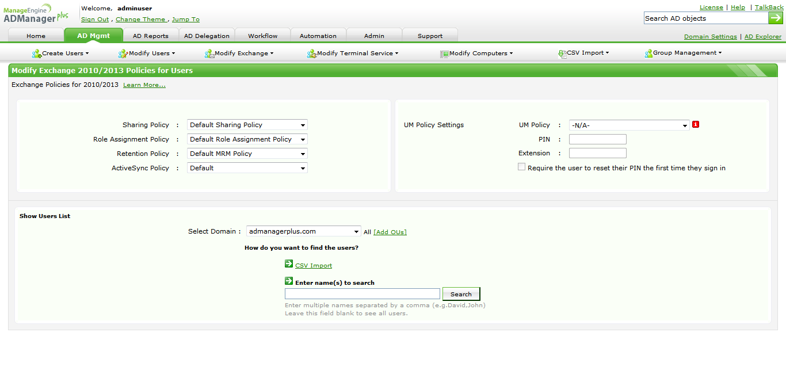786x378 pixels.
Task: Open the Sharing Policy dropdown
Action: pos(247,125)
